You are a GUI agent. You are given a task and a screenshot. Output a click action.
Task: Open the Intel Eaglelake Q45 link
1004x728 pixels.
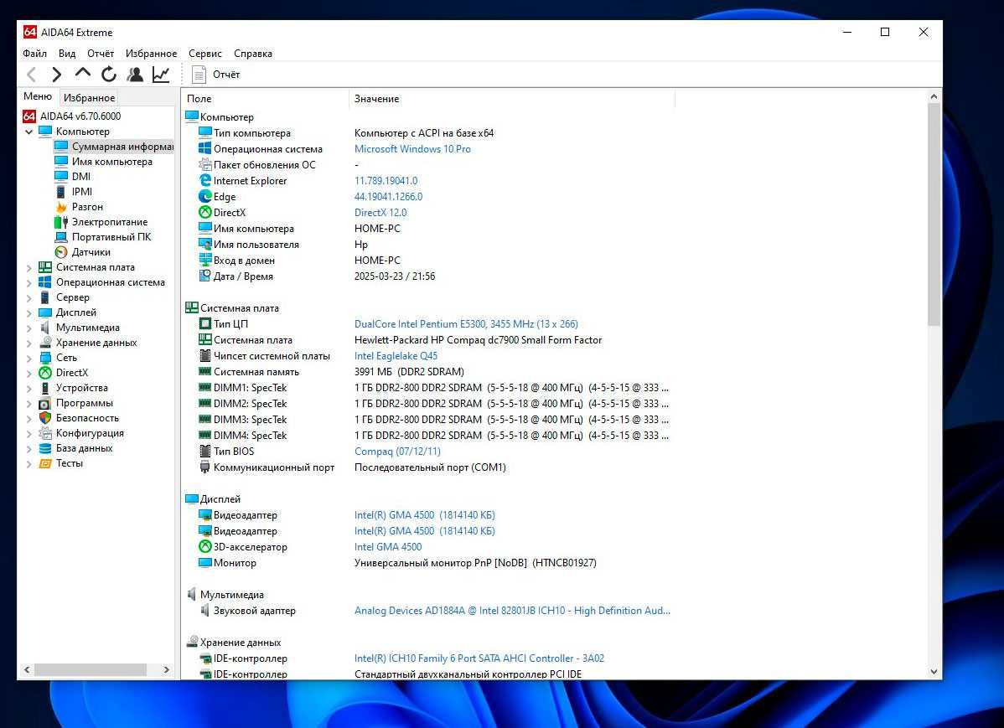[396, 356]
